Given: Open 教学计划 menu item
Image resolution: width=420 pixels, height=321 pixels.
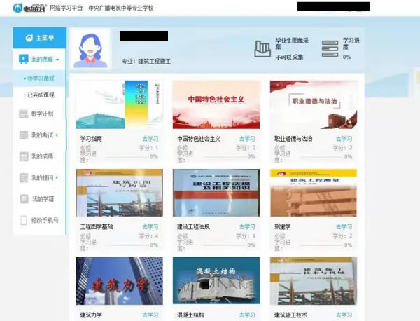Looking at the screenshot, I should coord(42,114).
